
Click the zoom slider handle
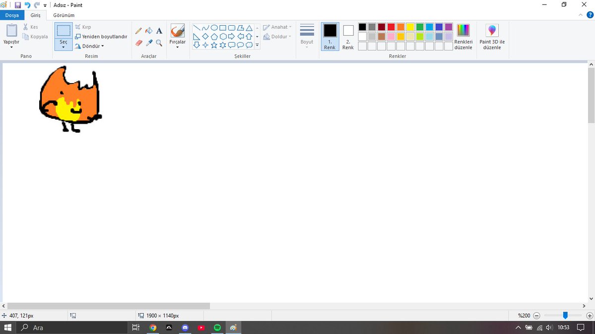[x=565, y=315]
